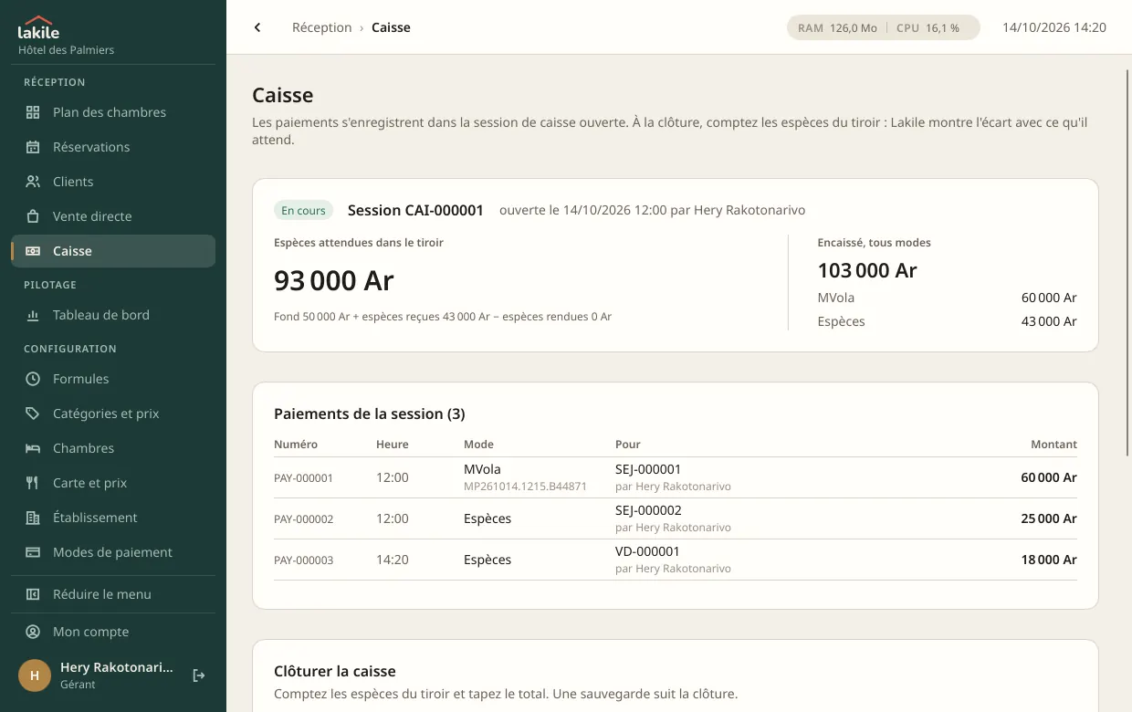Click Paiements de la session (3) heading
Image resolution: width=1132 pixels, height=712 pixels.
click(370, 414)
